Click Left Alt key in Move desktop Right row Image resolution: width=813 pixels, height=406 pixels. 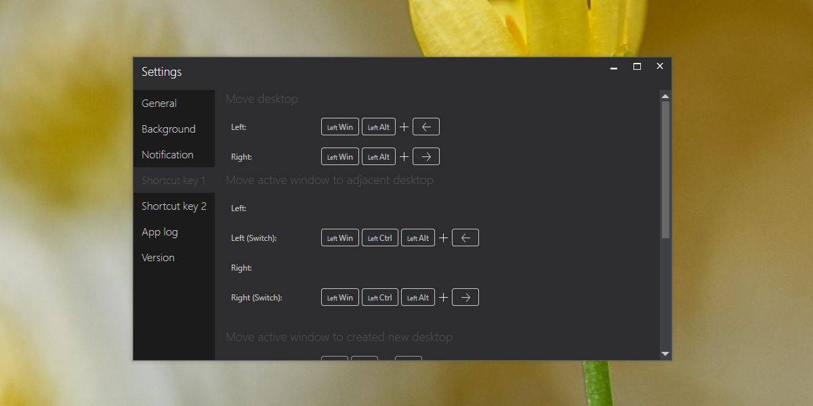[379, 156]
